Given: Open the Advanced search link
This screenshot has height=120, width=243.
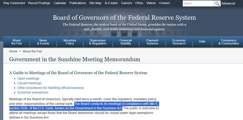Looking at the screenshot, I should pyautogui.click(x=228, y=3).
